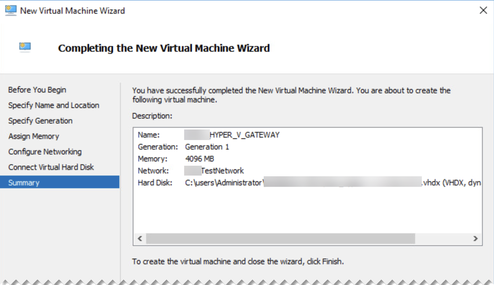Click the 4096 MB memory value
Image resolution: width=494 pixels, height=285 pixels.
[x=200, y=159]
